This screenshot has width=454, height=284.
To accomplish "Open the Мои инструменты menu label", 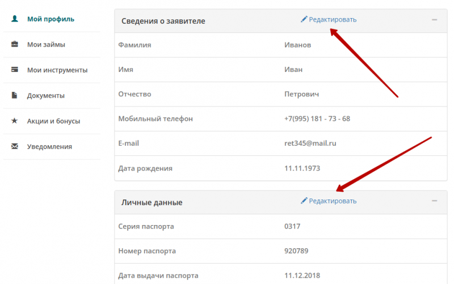I will click(x=57, y=70).
